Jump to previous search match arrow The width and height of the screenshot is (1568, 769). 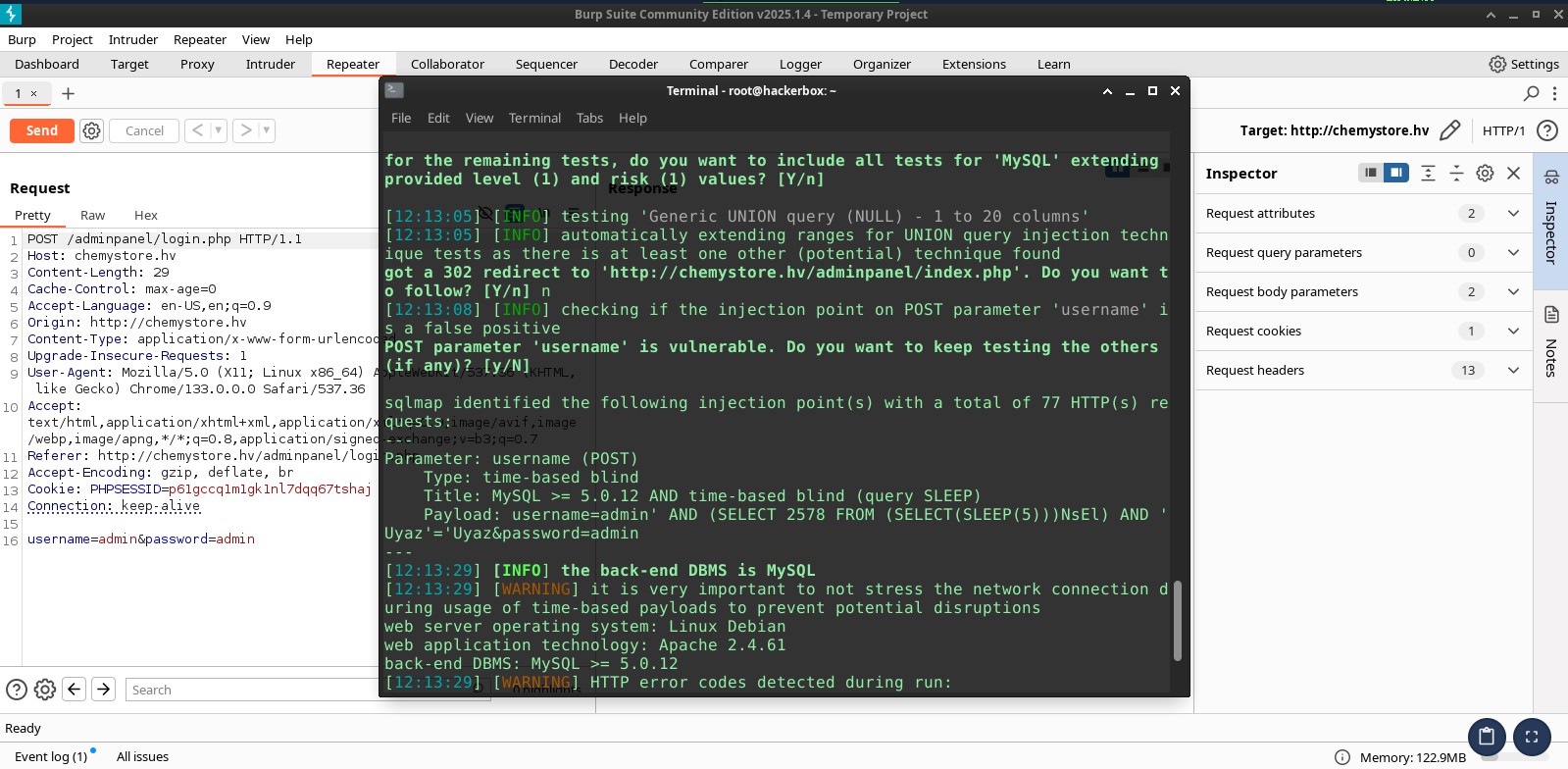pos(74,690)
